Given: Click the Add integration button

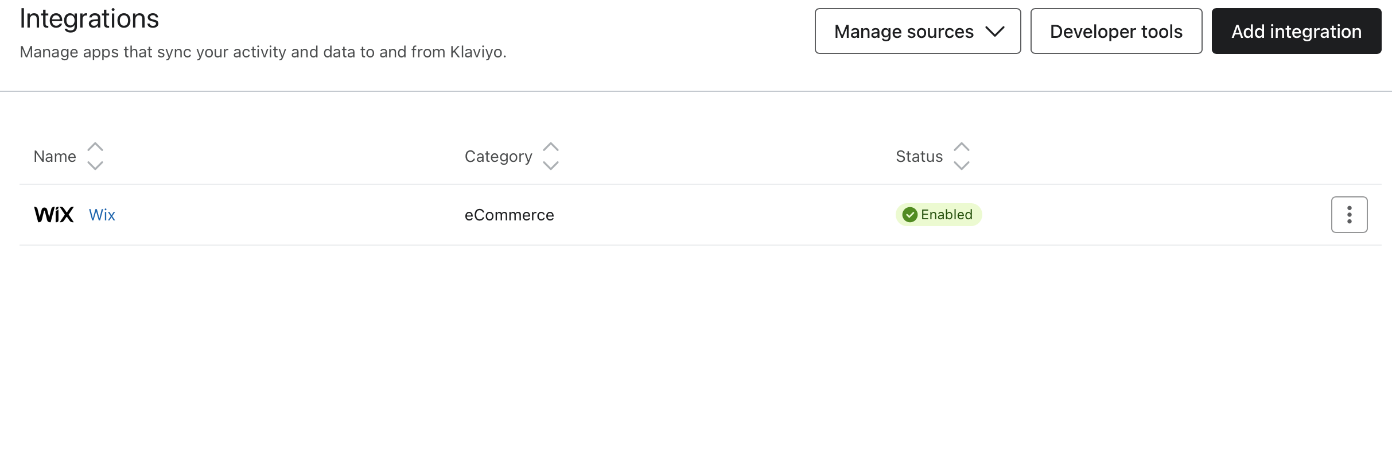Looking at the screenshot, I should (1296, 31).
